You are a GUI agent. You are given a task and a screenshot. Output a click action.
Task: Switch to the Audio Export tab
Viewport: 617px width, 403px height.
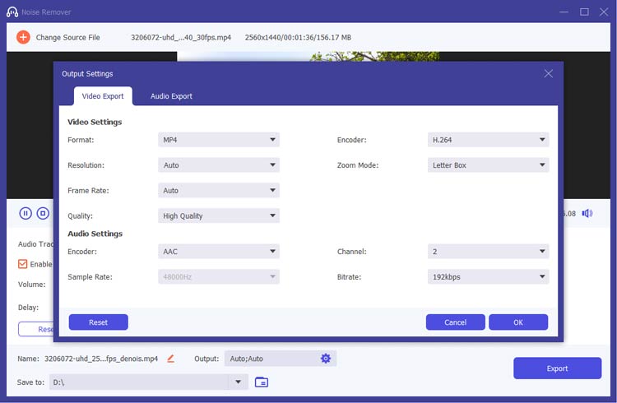(x=171, y=96)
